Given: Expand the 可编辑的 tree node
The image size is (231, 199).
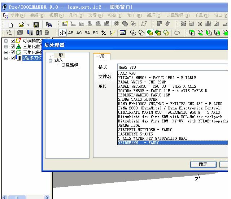Looking at the screenshot, I should point(6,41).
